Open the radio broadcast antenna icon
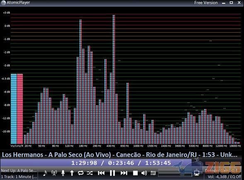Screen dimensions: 244x180 point(54,173)
